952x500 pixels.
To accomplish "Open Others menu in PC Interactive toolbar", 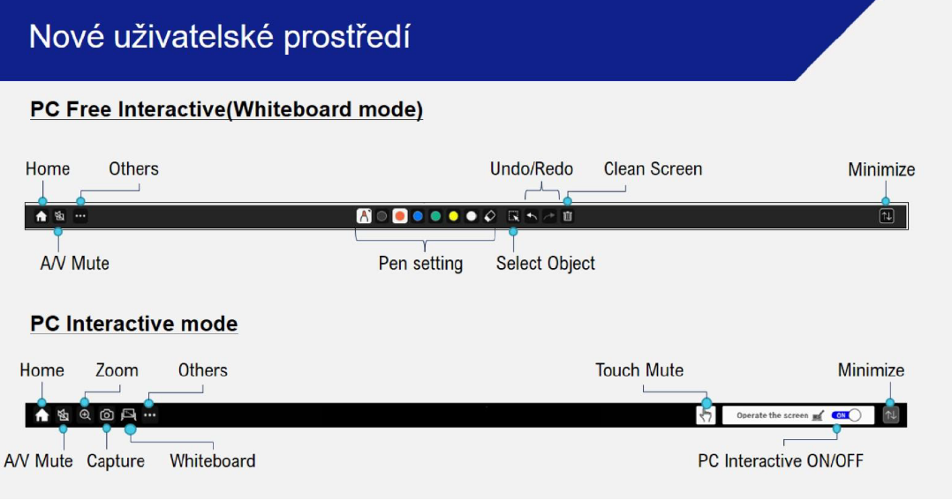I will click(150, 415).
